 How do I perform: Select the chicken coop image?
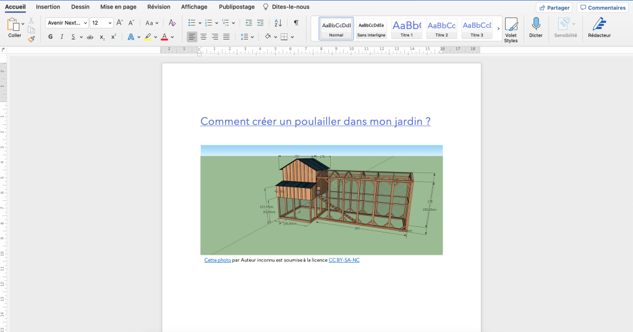(x=321, y=200)
